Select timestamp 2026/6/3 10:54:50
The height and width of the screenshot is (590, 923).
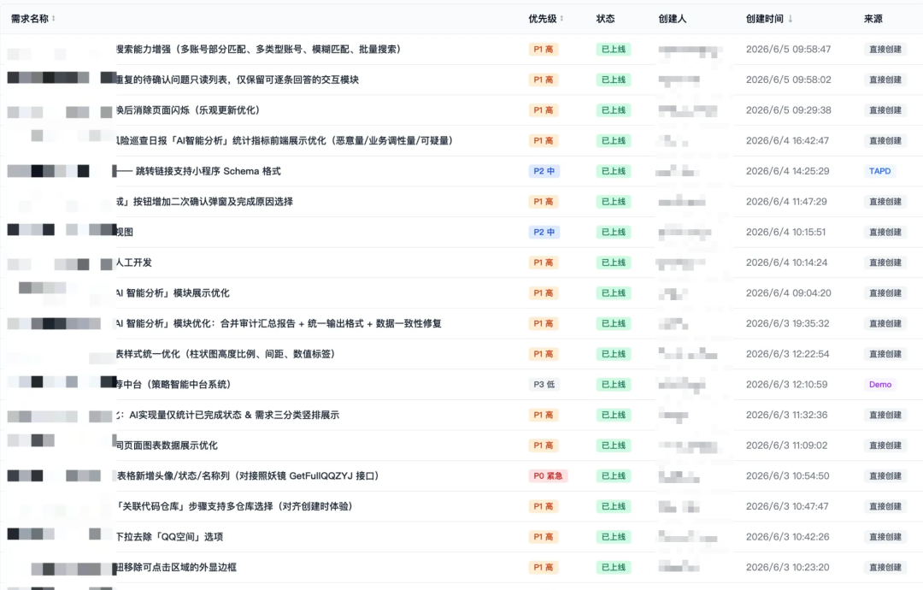click(x=788, y=475)
